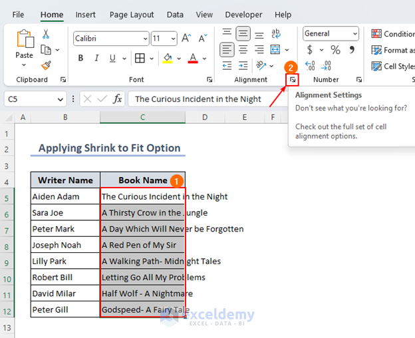Click the Copy icon
415x338 pixels.
point(46,49)
